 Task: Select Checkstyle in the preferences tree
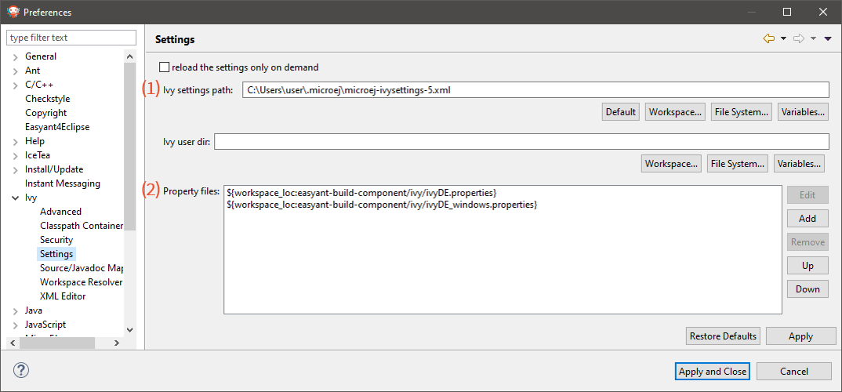pos(47,99)
